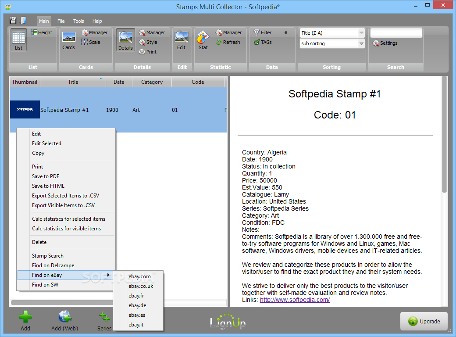The image size is (456, 337).
Task: Select Calc statistics for visible items
Action: pos(66,229)
